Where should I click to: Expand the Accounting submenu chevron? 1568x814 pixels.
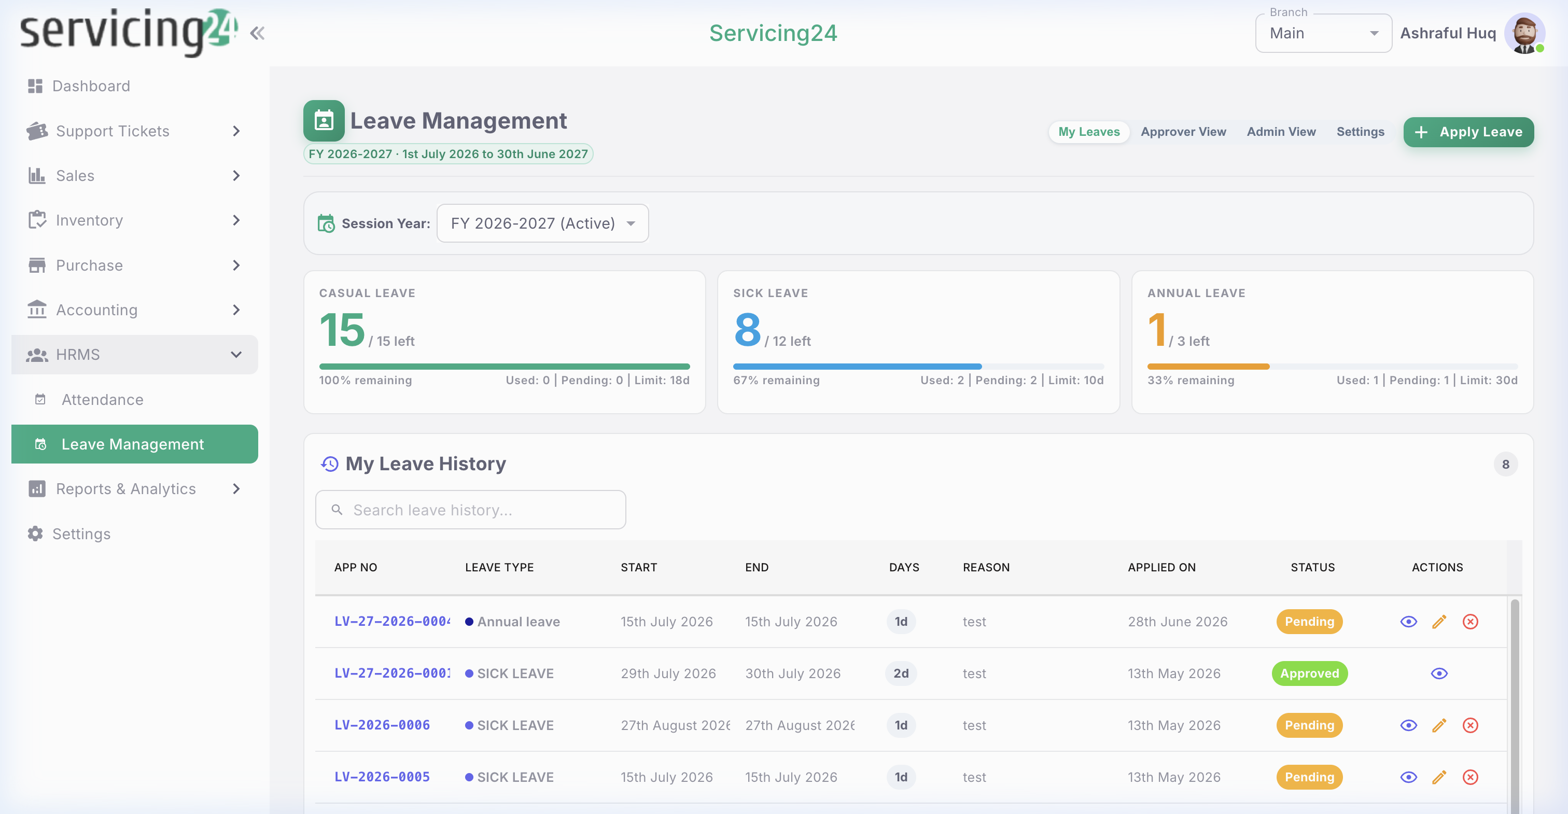pyautogui.click(x=236, y=310)
